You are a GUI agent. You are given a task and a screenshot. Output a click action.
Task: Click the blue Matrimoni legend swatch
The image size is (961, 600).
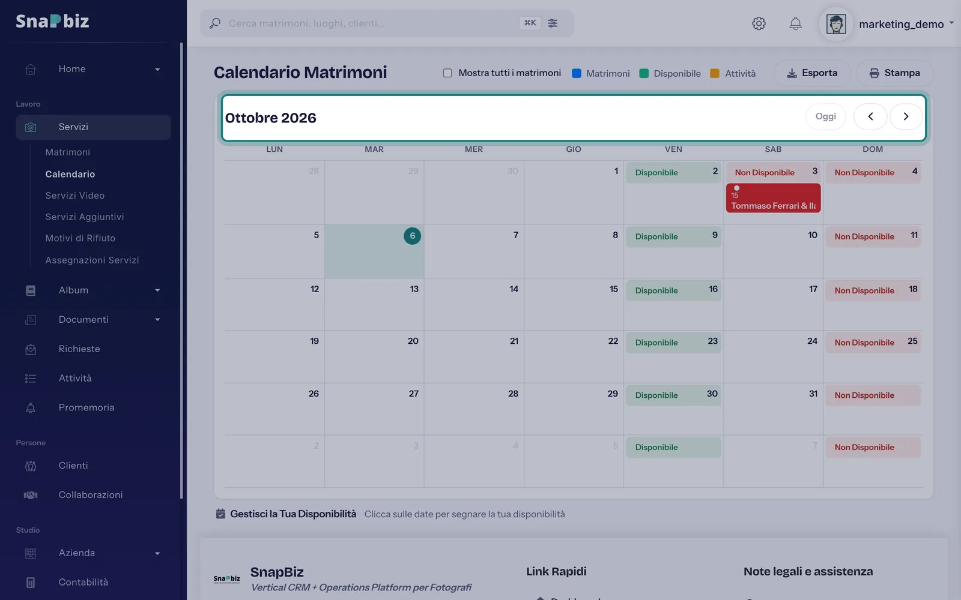(577, 73)
